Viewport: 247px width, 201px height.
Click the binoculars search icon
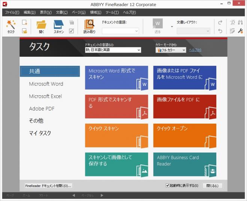pyautogui.click(x=240, y=22)
